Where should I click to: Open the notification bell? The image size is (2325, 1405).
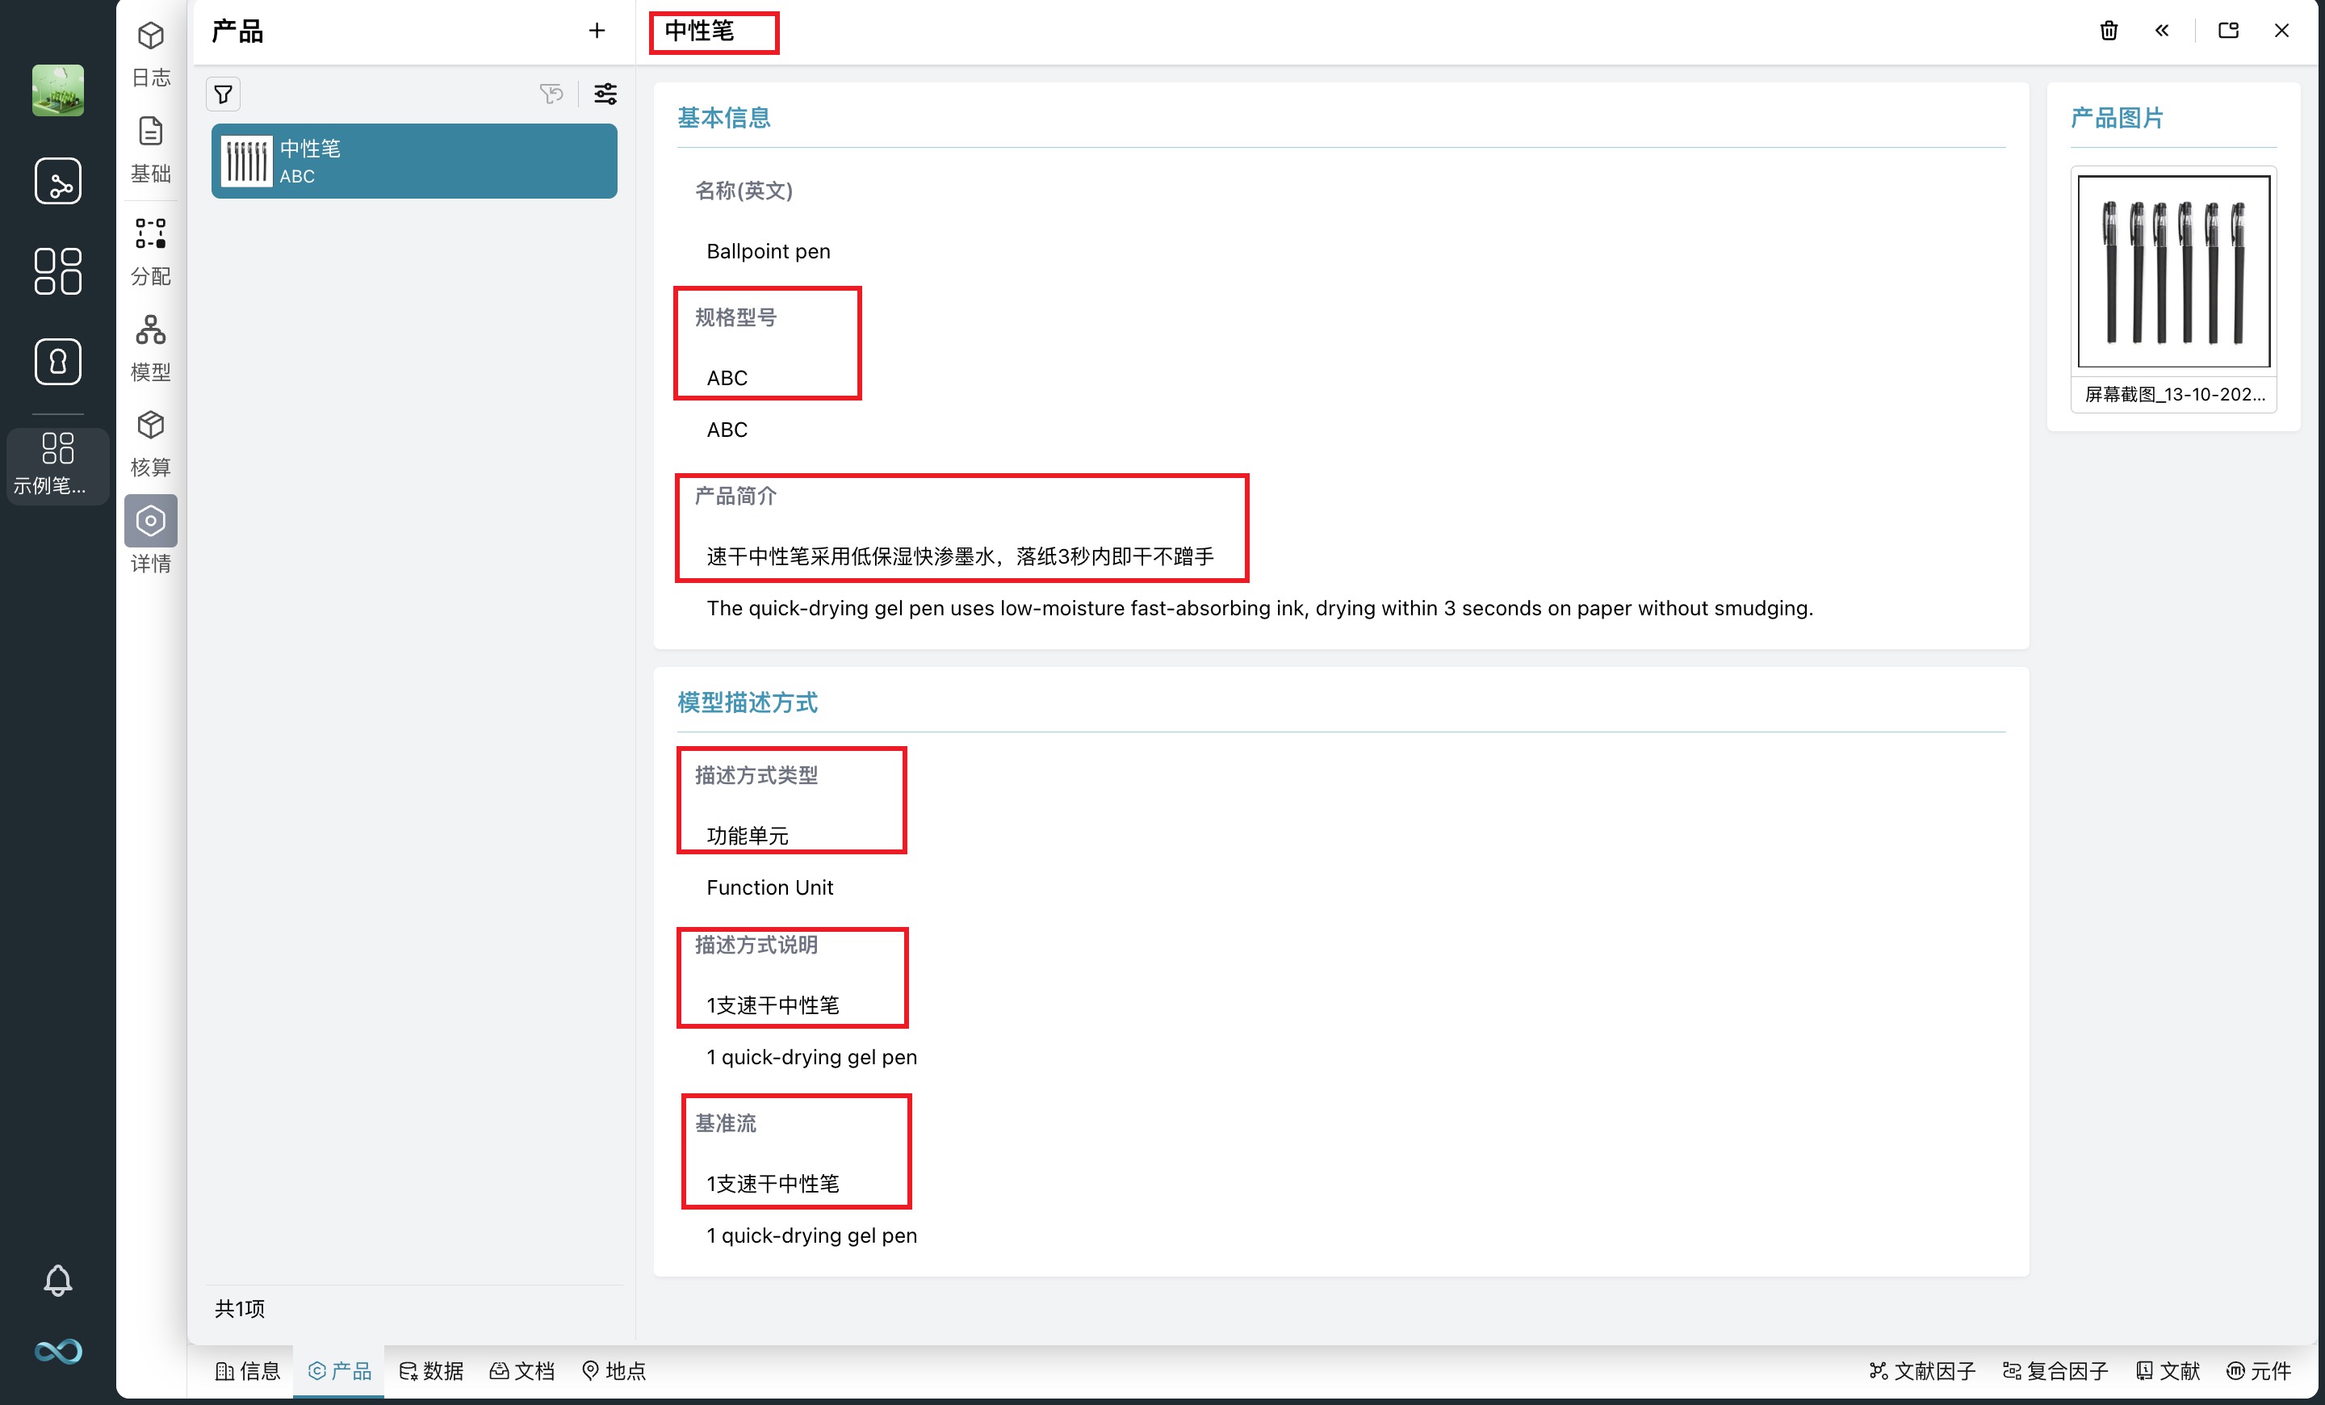57,1281
